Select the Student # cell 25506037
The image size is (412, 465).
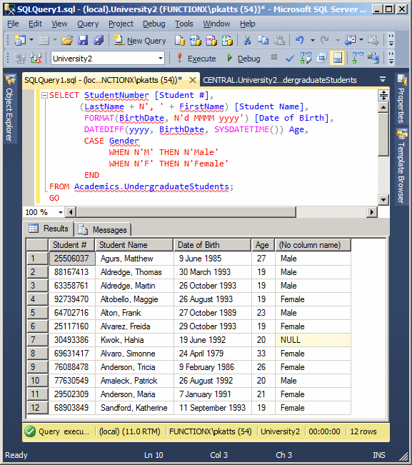71,259
